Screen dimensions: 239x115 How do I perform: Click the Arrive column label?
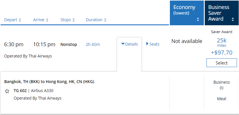pos(39,20)
